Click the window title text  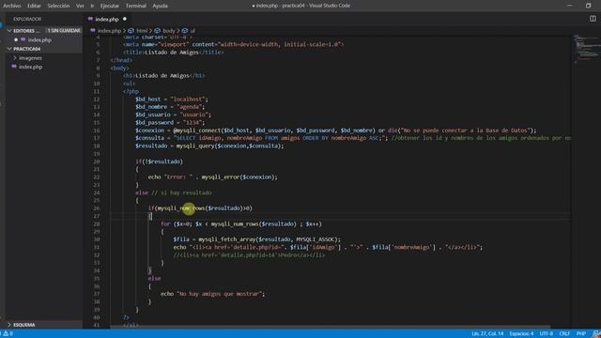pyautogui.click(x=301, y=6)
